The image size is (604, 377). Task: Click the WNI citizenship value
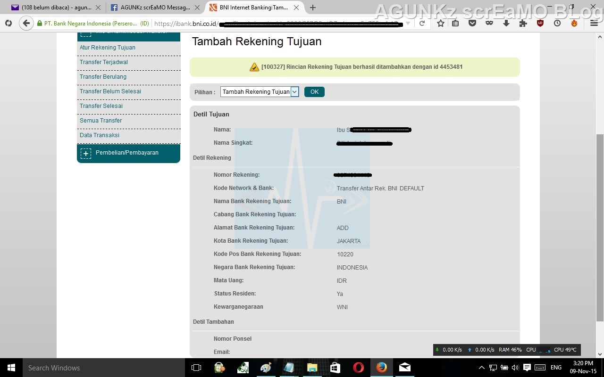(x=342, y=307)
